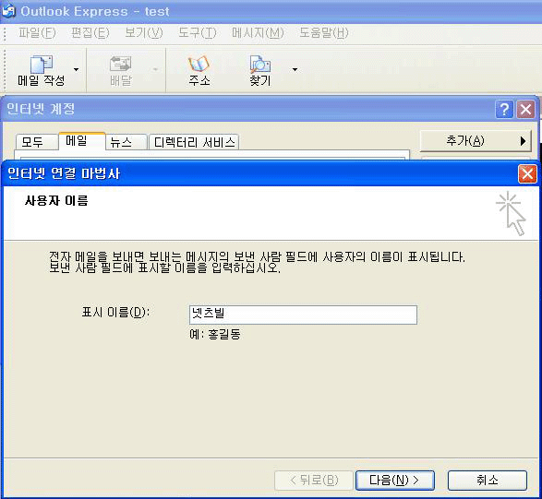Expand the 찾기 dropdown arrow
The width and height of the screenshot is (542, 499).
click(x=295, y=70)
